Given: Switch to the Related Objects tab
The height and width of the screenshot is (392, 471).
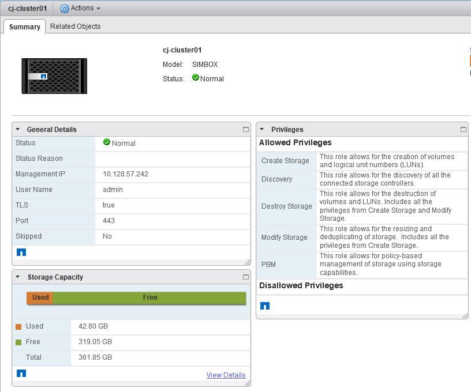Looking at the screenshot, I should pyautogui.click(x=75, y=27).
